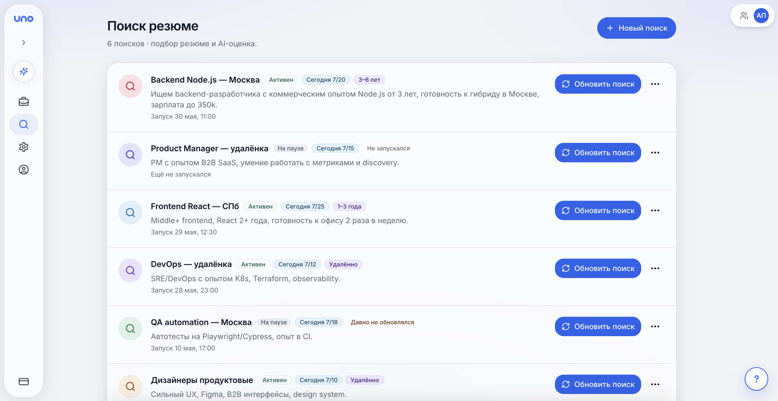Refresh the Frontend React — СПб search
This screenshot has height=401, width=778.
(x=598, y=211)
